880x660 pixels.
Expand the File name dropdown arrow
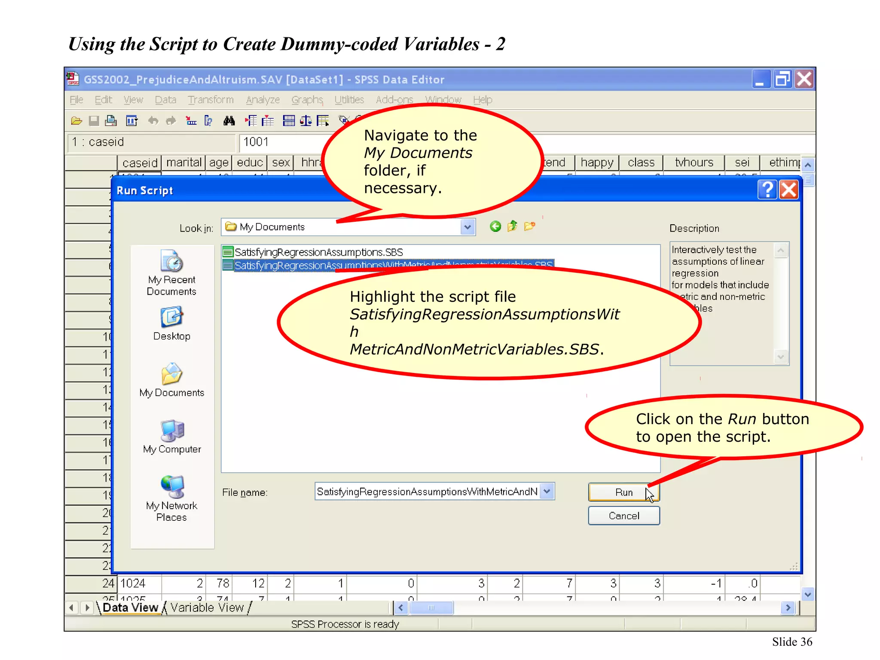pyautogui.click(x=547, y=491)
